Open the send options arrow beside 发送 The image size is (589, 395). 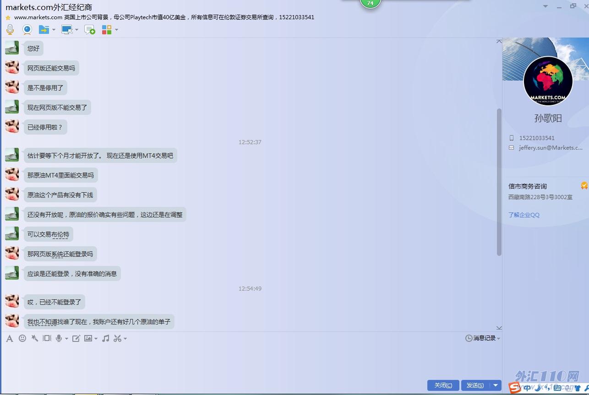click(x=496, y=385)
